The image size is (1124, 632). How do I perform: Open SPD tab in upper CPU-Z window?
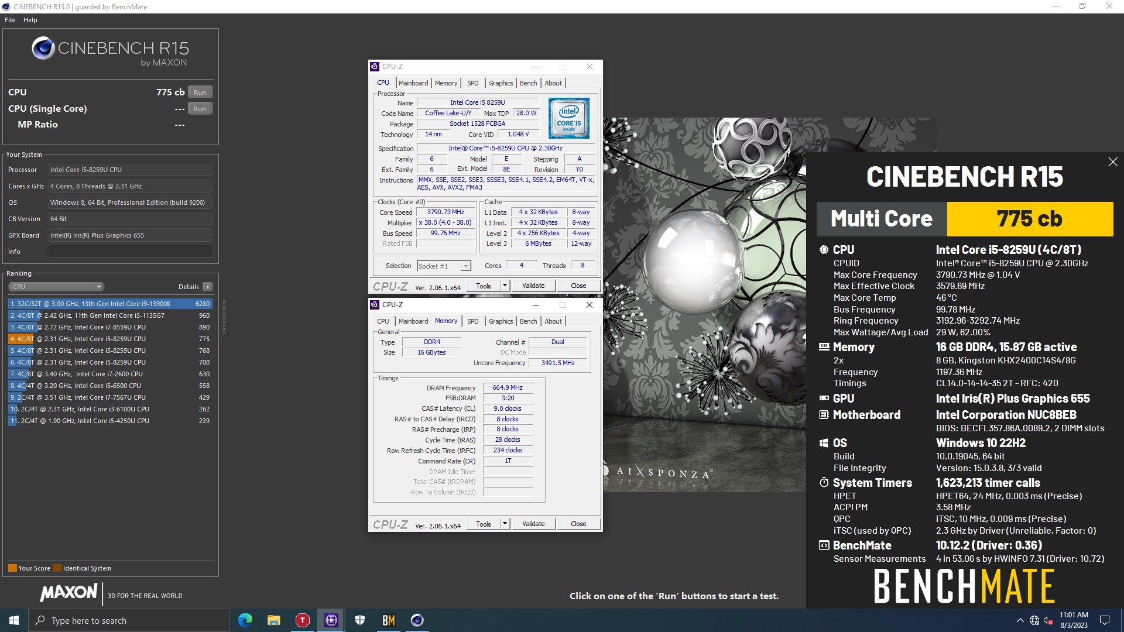pyautogui.click(x=473, y=83)
